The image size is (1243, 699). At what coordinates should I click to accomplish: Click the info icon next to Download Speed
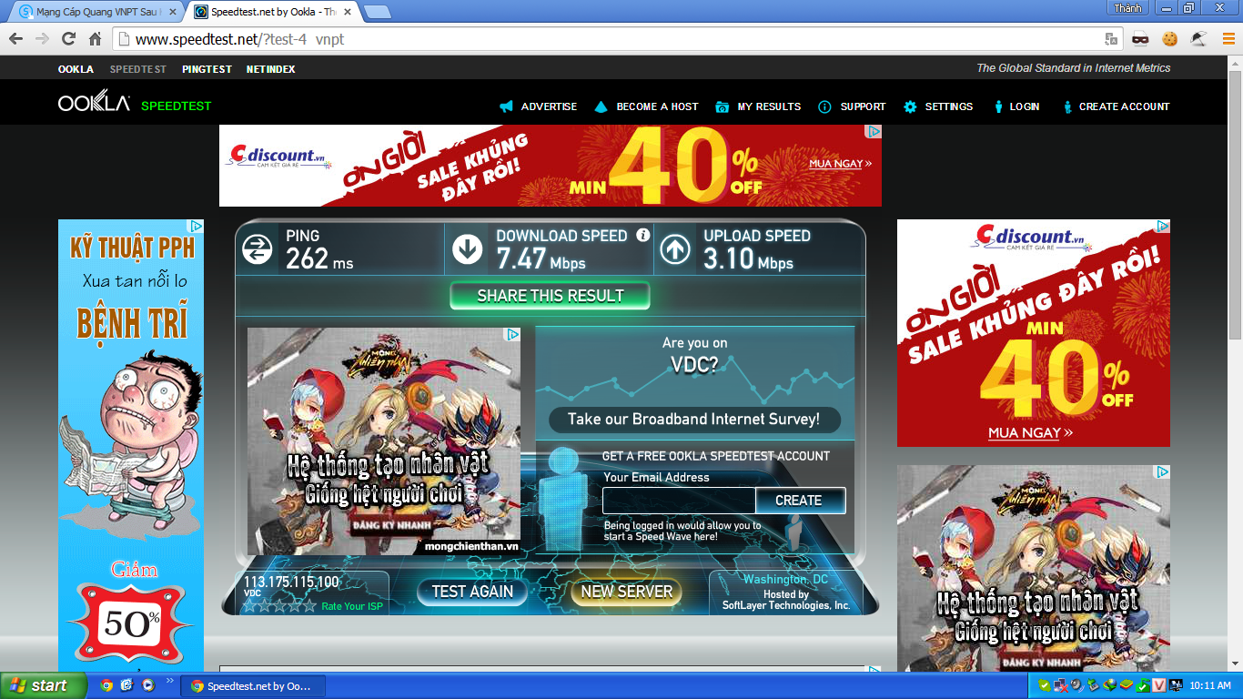point(643,235)
